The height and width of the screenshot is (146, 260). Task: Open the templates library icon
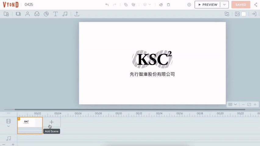(x=6, y=14)
